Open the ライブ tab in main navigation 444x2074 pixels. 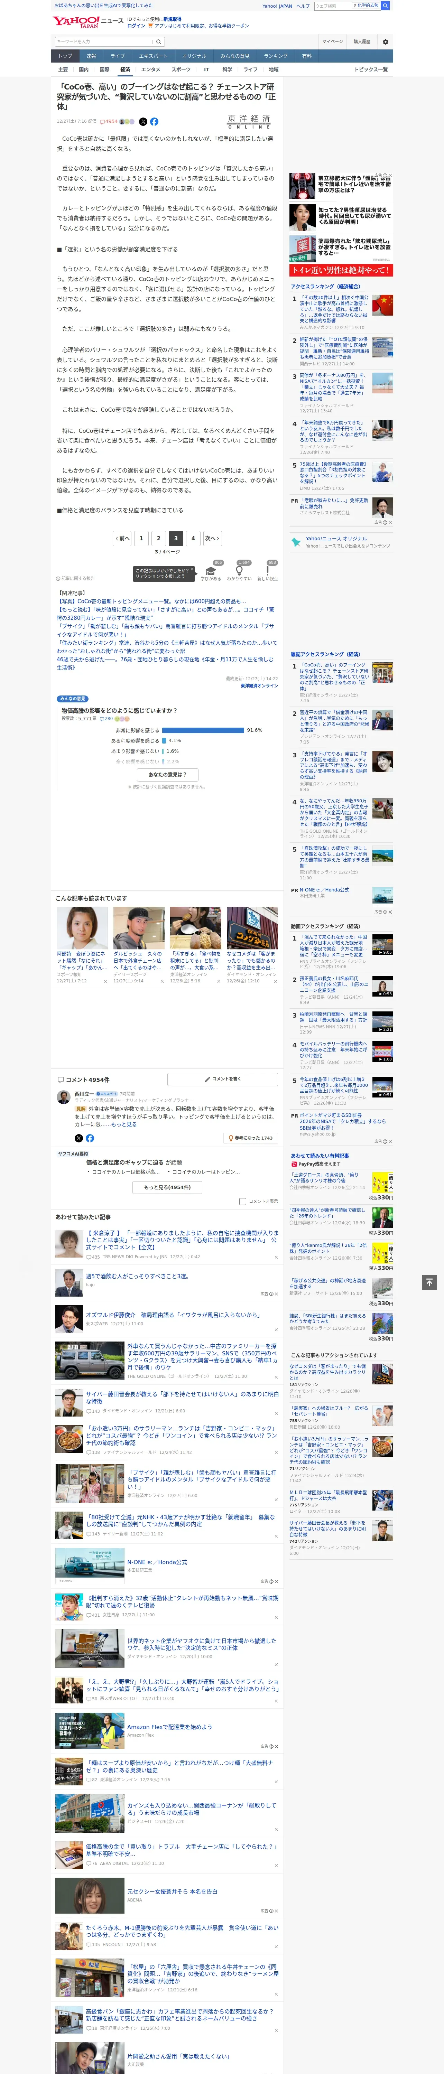coord(118,56)
